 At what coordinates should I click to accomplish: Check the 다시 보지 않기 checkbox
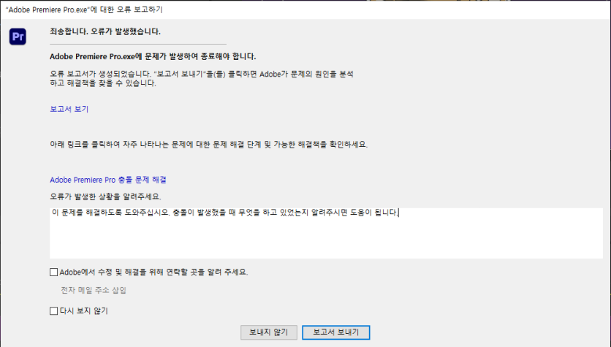point(54,310)
